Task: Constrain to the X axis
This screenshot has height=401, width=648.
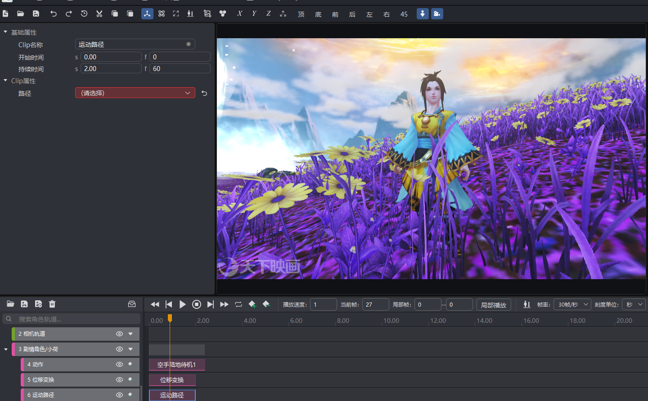Action: [240, 14]
